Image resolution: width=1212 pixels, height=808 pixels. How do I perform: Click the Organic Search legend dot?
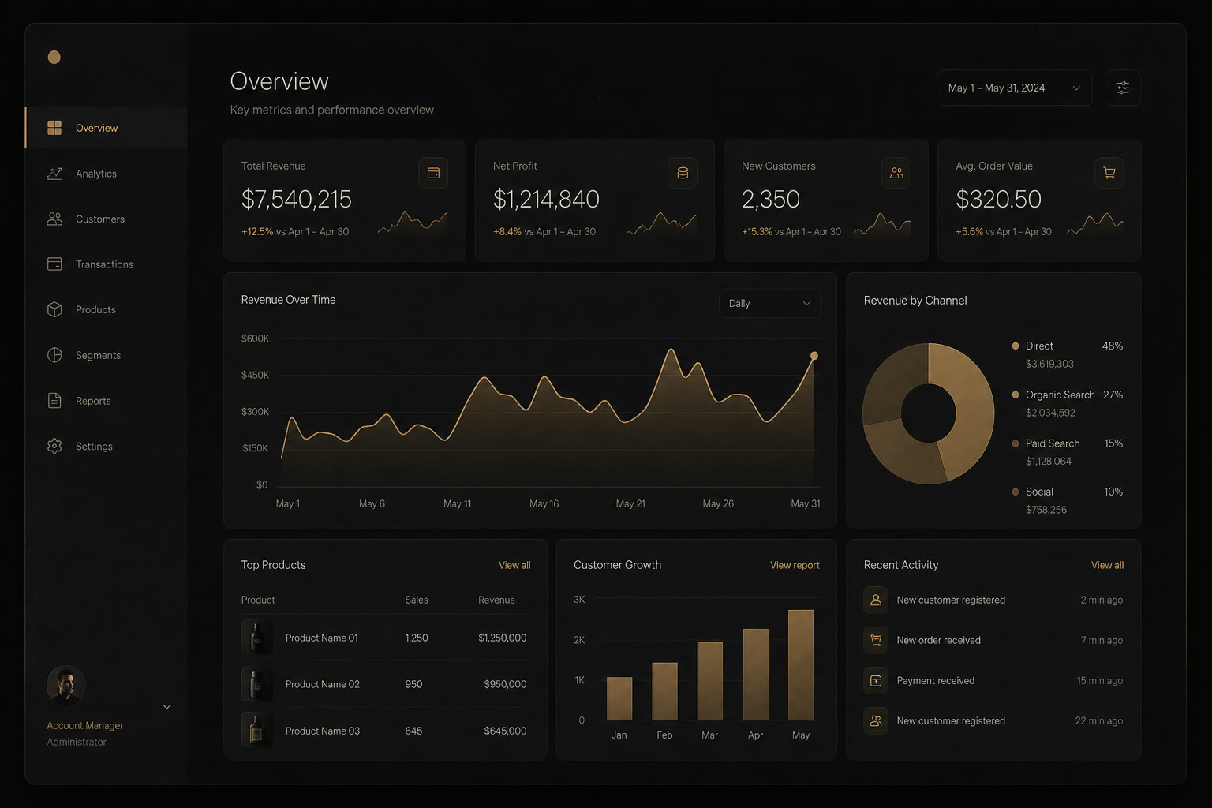pyautogui.click(x=1016, y=395)
